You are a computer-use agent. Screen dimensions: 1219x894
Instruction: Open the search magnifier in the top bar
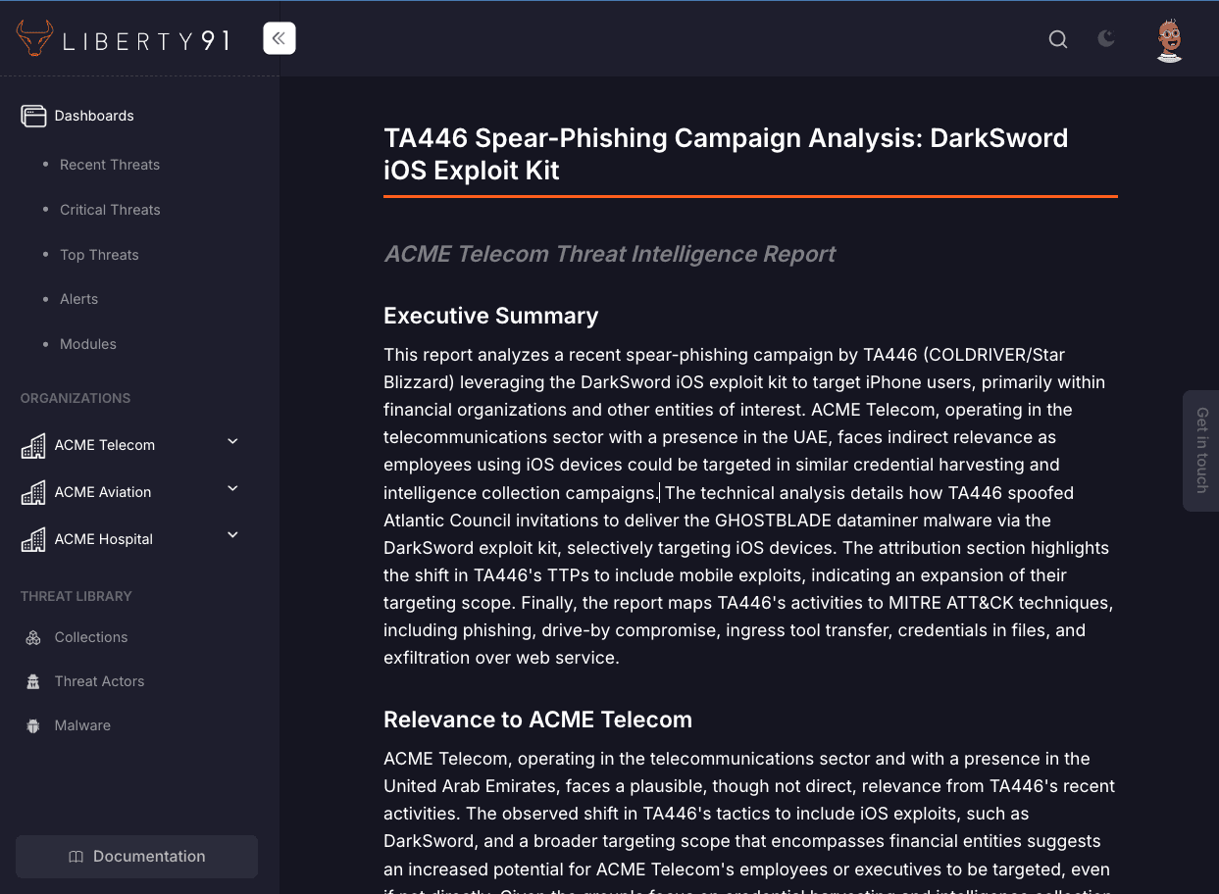[x=1057, y=39]
